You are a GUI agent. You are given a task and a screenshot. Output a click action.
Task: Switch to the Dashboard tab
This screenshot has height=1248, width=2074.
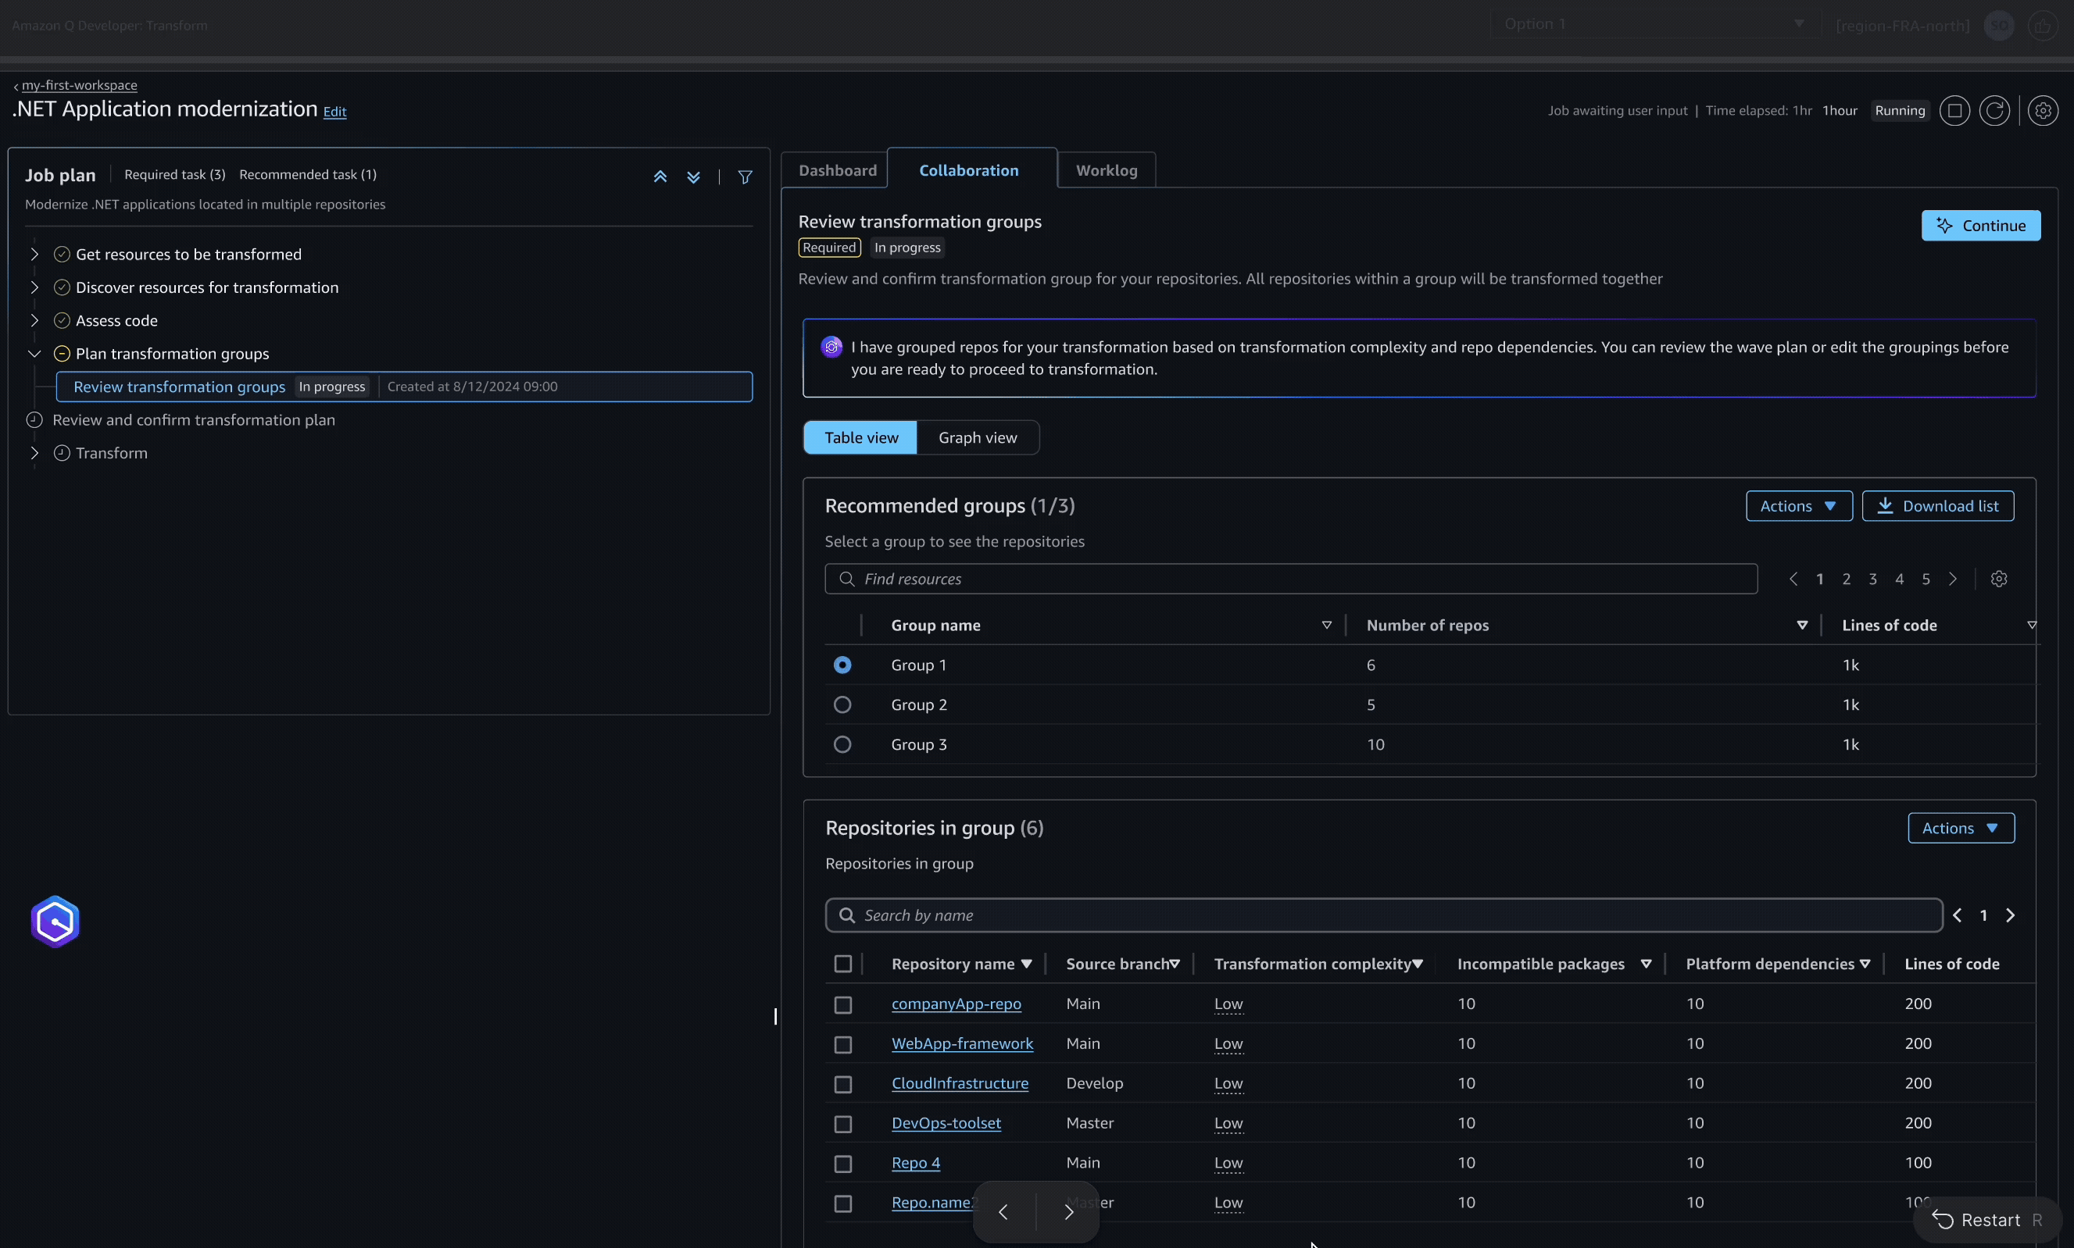click(837, 170)
